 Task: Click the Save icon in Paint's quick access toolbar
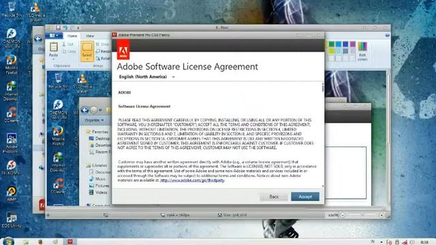coord(58,27)
